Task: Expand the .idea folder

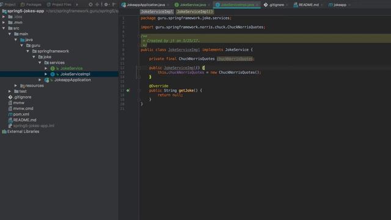Action: pyautogui.click(x=4, y=16)
